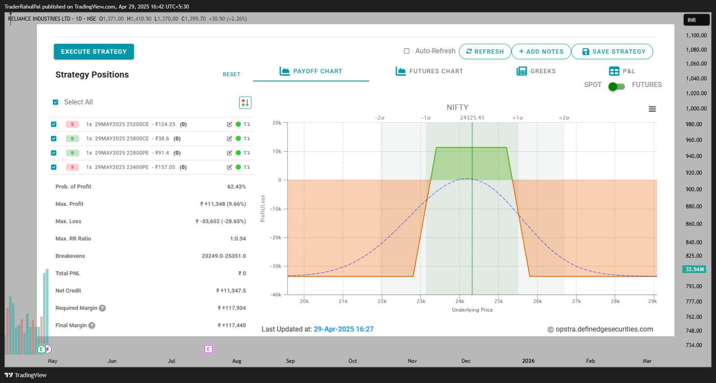Open the payoff chart hamburger menu

pyautogui.click(x=652, y=109)
